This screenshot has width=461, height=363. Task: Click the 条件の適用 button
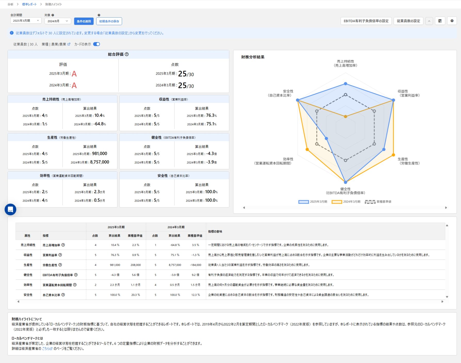click(x=84, y=21)
